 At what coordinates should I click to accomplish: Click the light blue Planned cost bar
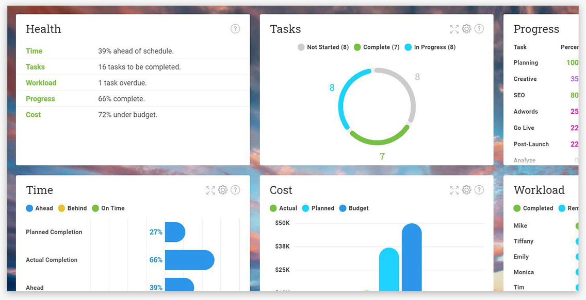click(389, 270)
